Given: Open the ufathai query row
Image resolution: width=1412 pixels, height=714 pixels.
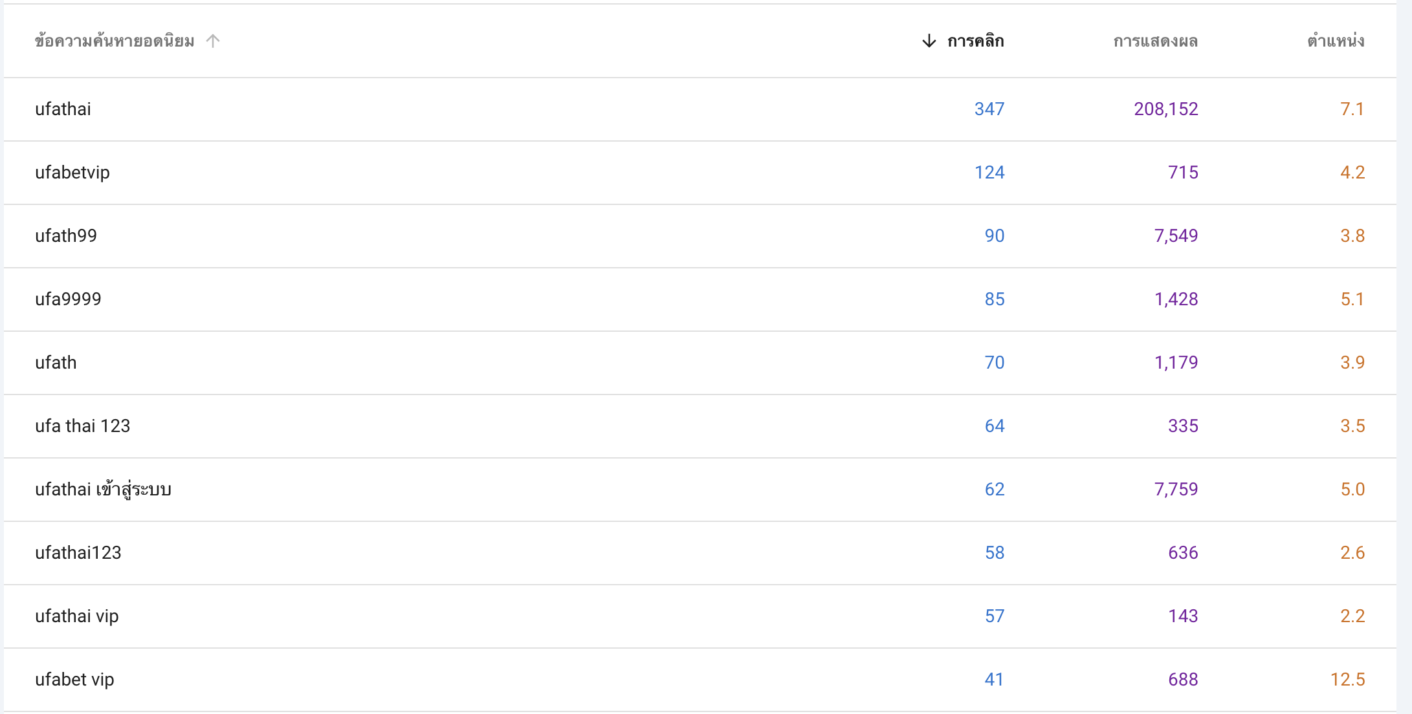Looking at the screenshot, I should point(700,109).
